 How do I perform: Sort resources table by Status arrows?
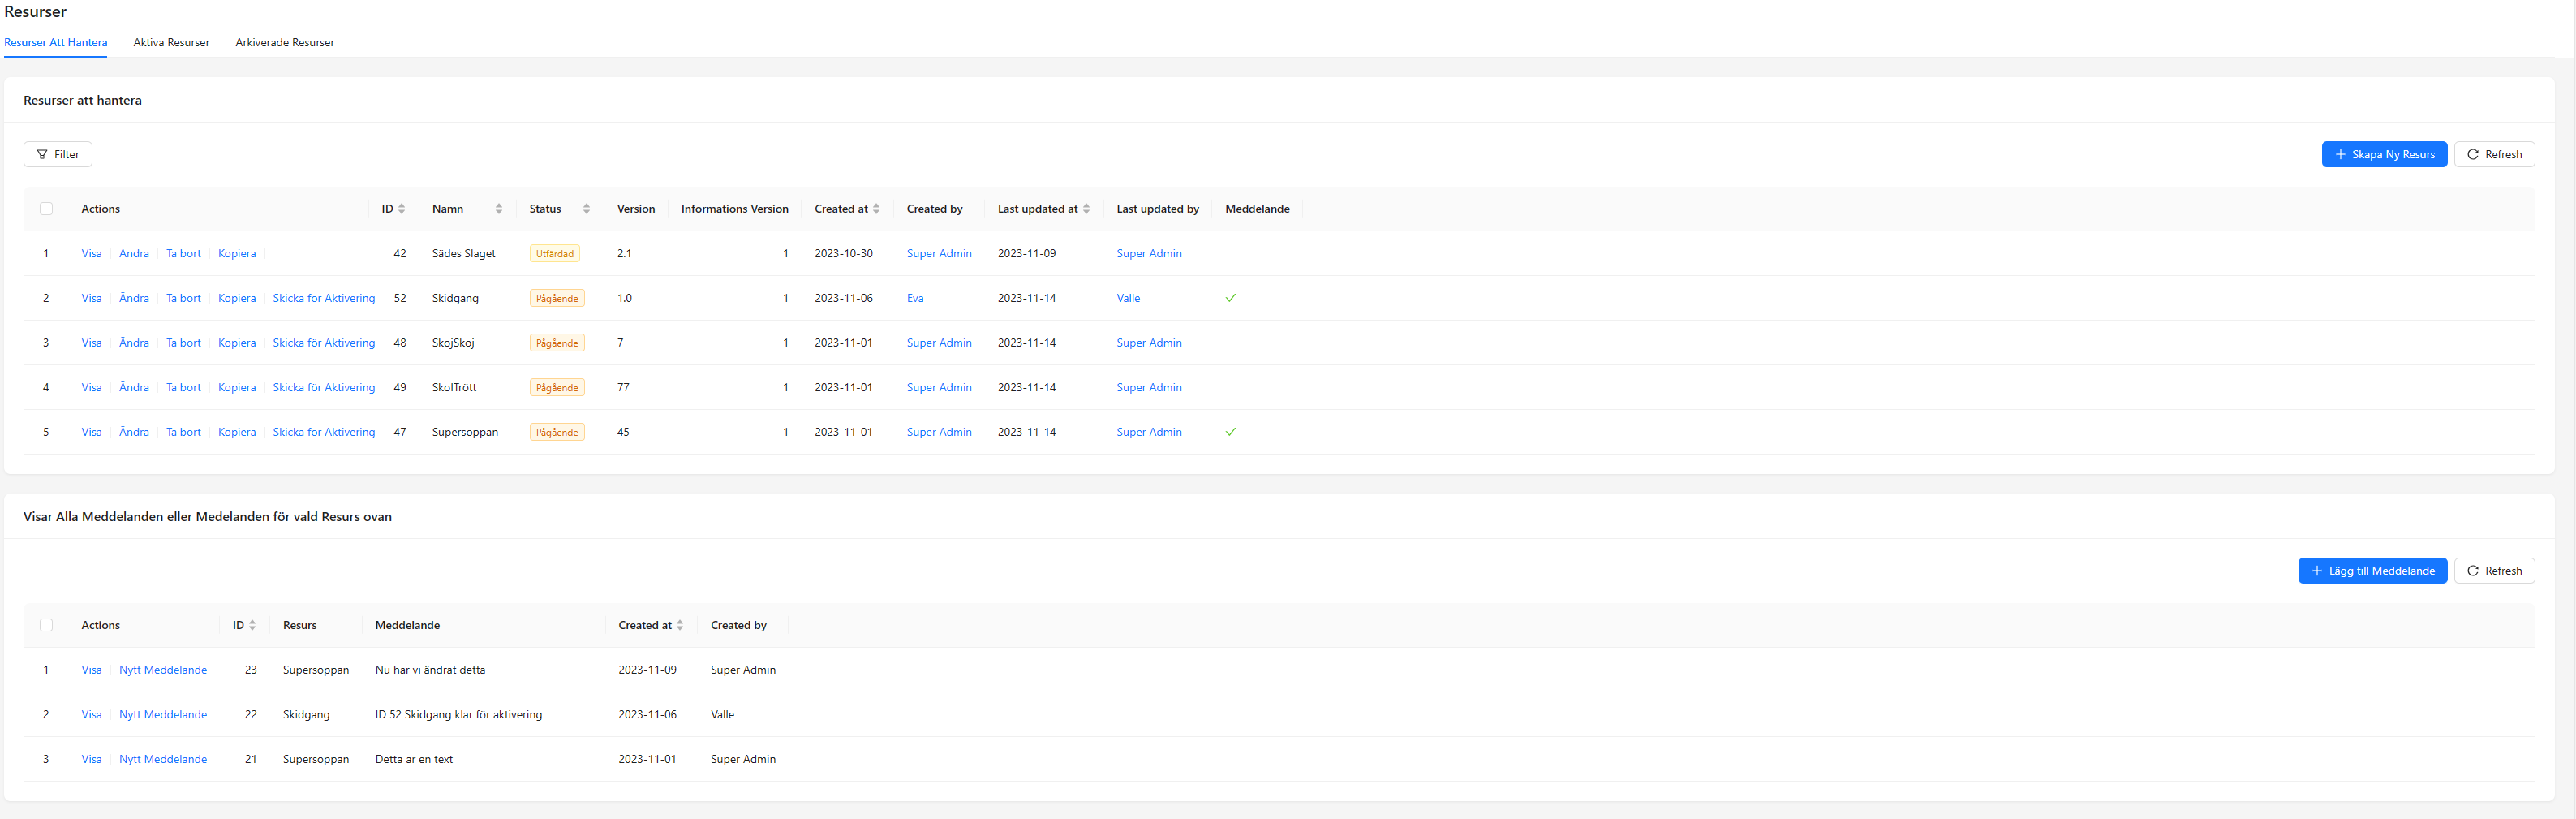point(586,209)
